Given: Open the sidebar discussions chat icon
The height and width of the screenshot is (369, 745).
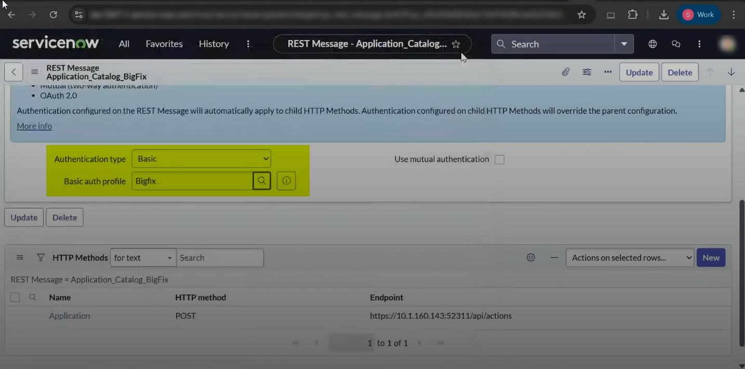Looking at the screenshot, I should 676,44.
